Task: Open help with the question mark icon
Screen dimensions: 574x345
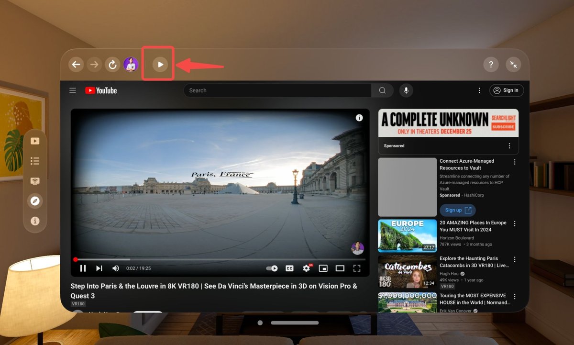Action: click(491, 65)
